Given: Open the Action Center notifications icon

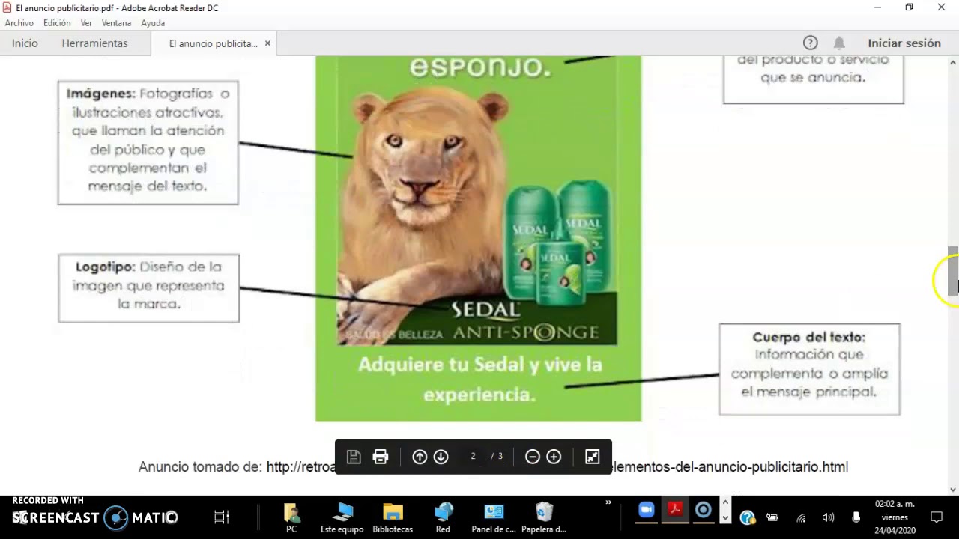Looking at the screenshot, I should pyautogui.click(x=937, y=517).
